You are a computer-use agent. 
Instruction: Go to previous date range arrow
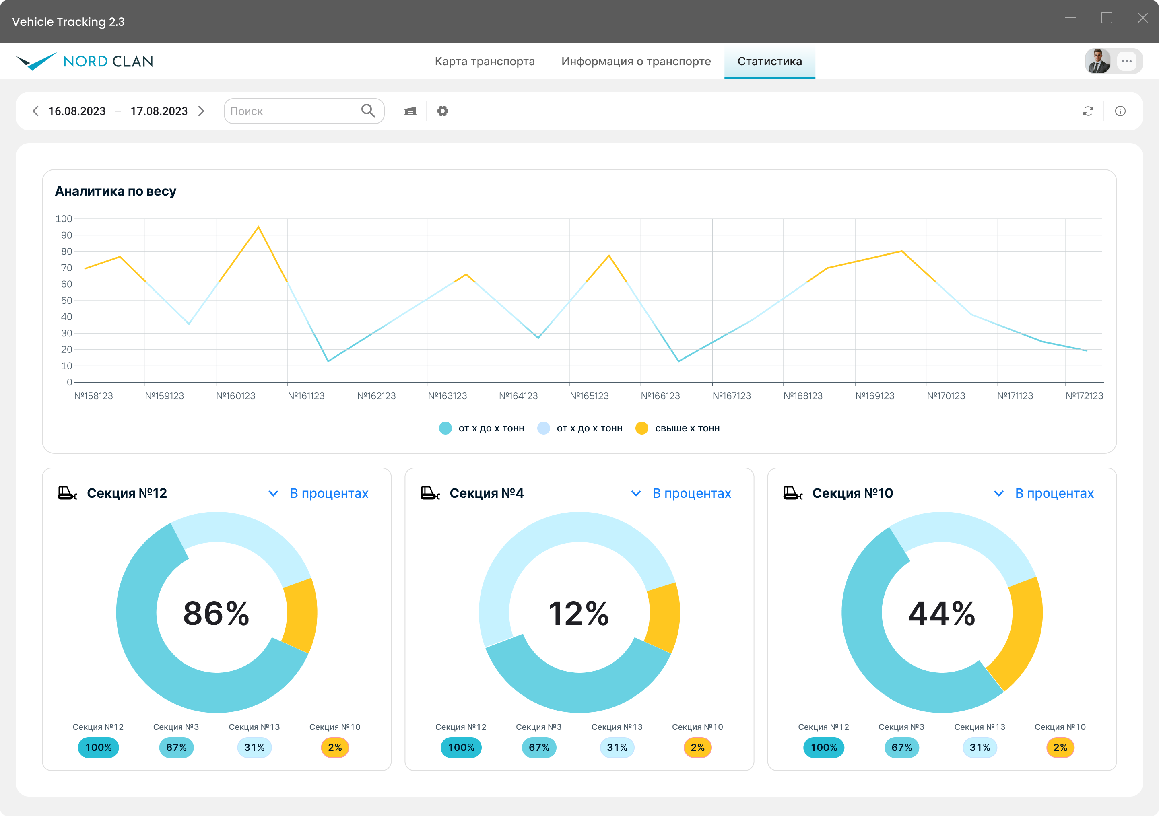tap(35, 111)
